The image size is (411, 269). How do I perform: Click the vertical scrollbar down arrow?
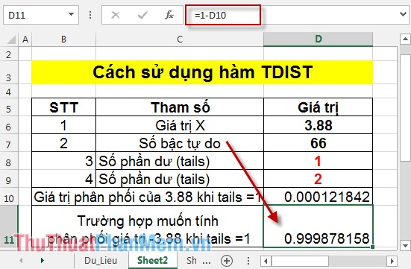coord(405,246)
